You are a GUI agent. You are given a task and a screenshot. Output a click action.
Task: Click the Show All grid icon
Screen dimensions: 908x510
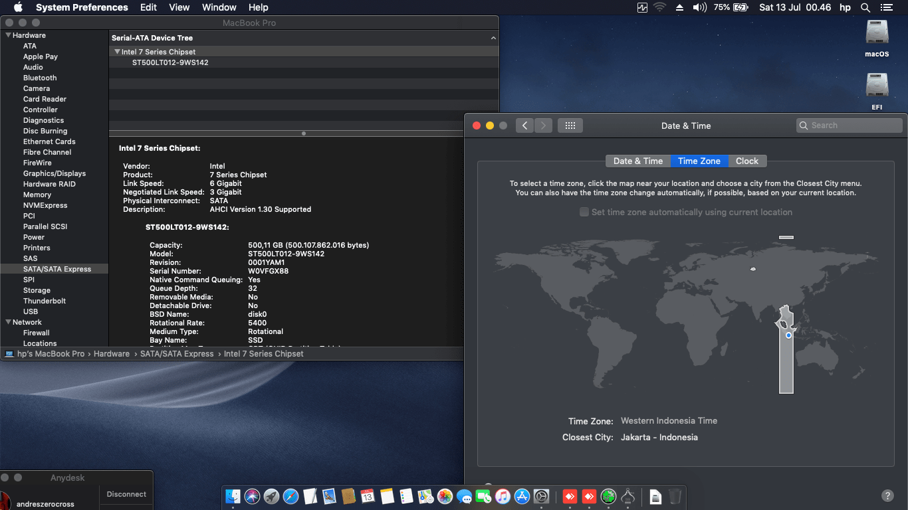[x=570, y=126]
